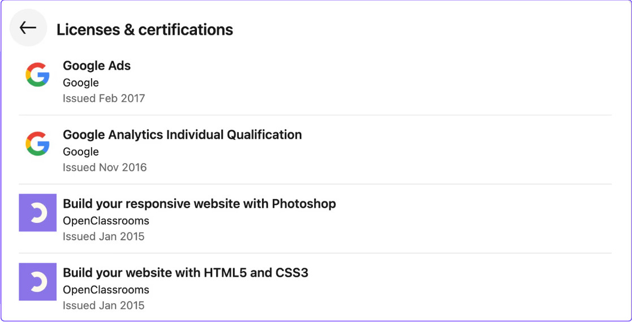
Task: Open Build your website with HTML5 and CSS3
Action: pyautogui.click(x=186, y=273)
